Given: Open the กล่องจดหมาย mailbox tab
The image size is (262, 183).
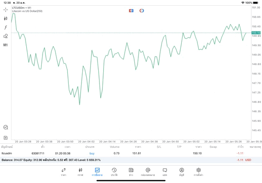Looking at the screenshot, I should pyautogui.click(x=148, y=172).
